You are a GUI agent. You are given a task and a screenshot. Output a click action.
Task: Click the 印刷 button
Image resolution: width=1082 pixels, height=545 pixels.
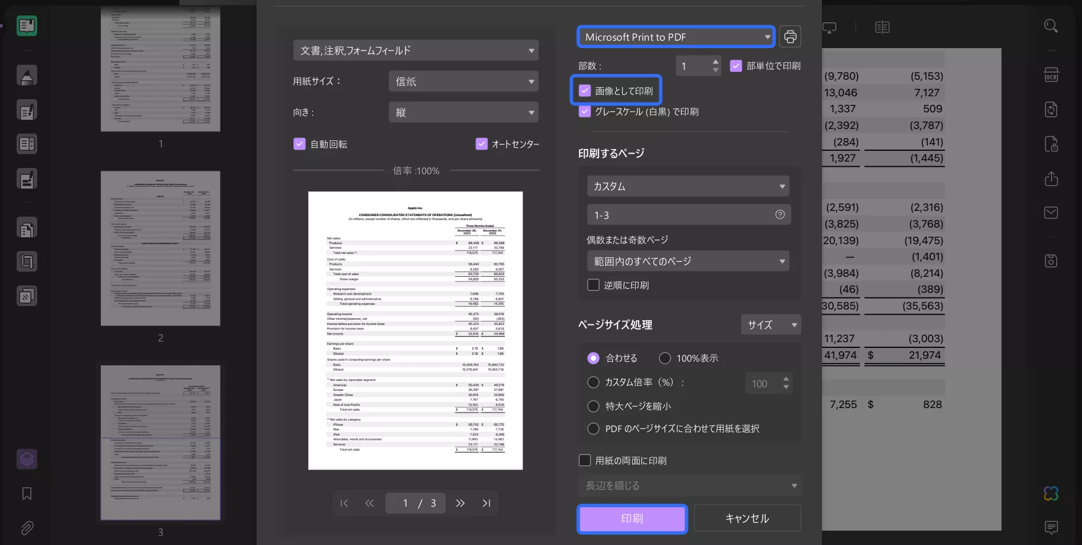pyautogui.click(x=632, y=518)
